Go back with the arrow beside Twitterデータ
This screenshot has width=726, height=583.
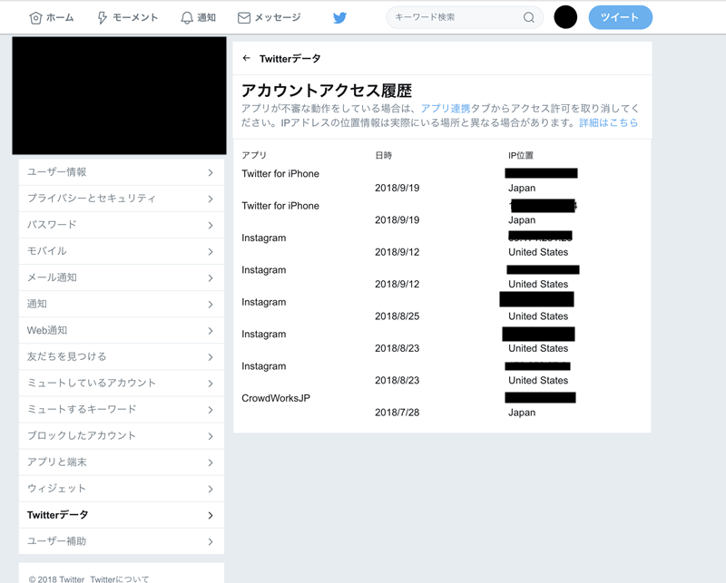tap(246, 56)
